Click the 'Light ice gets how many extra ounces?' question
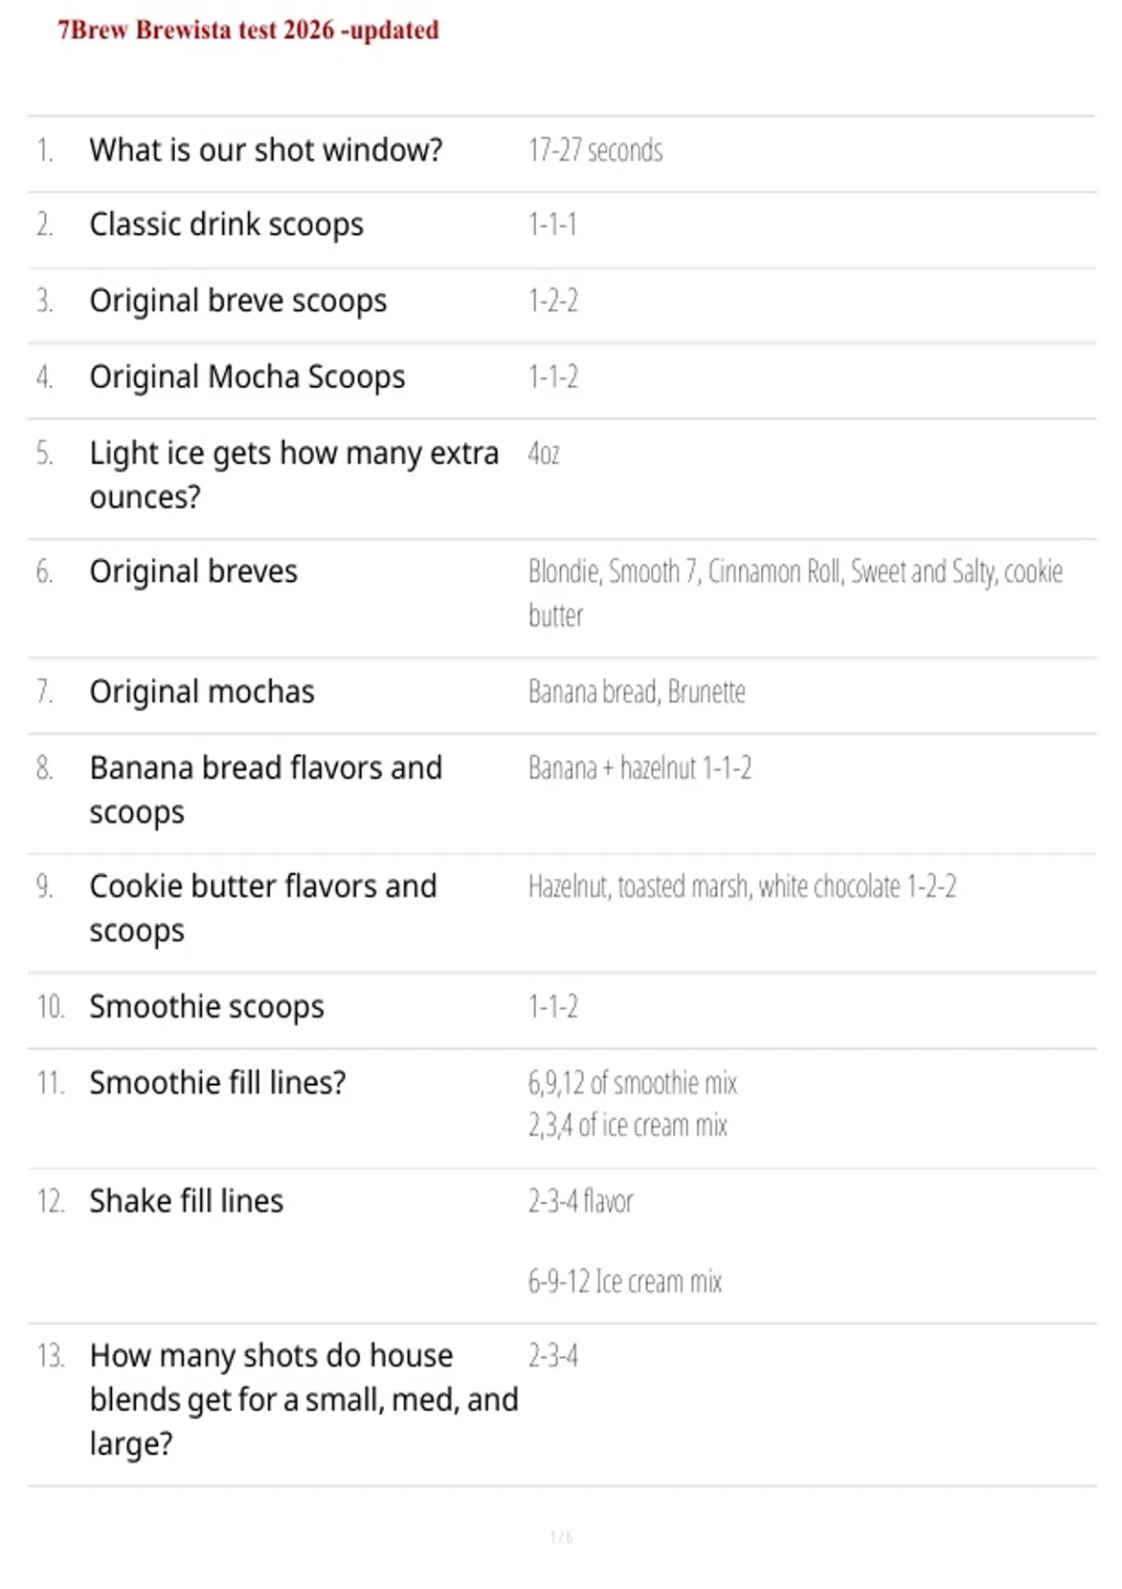Image resolution: width=1122 pixels, height=1589 pixels. click(x=294, y=475)
